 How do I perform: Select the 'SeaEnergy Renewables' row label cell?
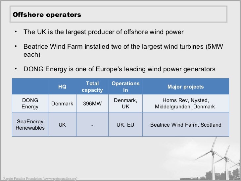[x=30, y=124]
